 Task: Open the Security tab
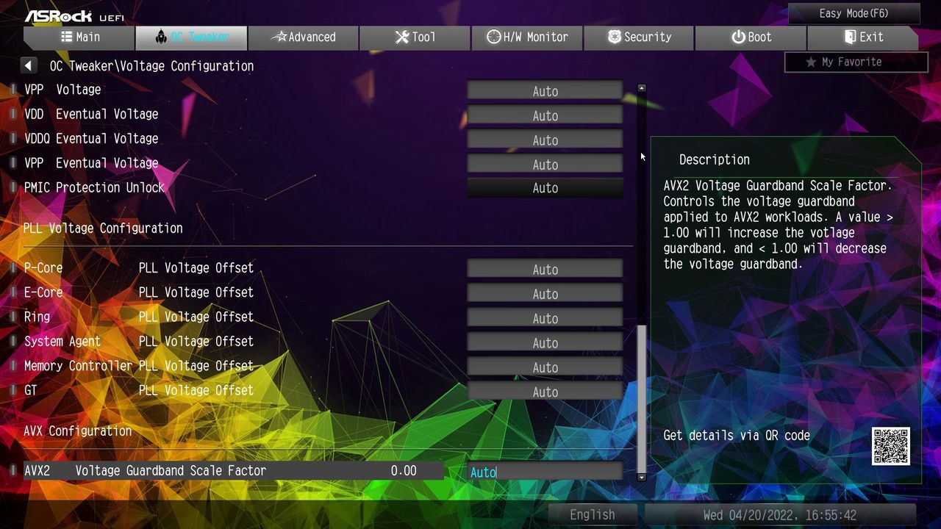(640, 37)
